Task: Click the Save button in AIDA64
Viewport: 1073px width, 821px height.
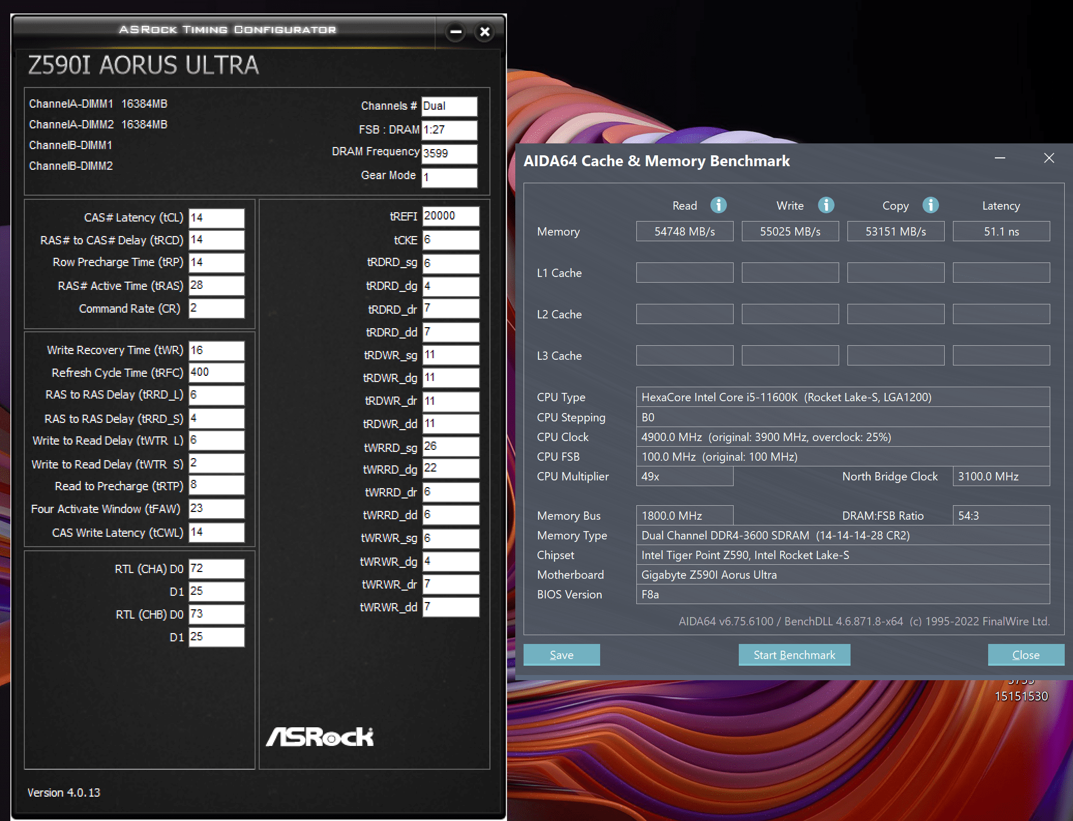Action: click(x=561, y=655)
